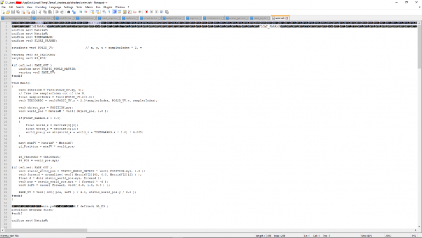
Task: Click the Monitoring eye toolbar icon
Action: click(x=140, y=12)
